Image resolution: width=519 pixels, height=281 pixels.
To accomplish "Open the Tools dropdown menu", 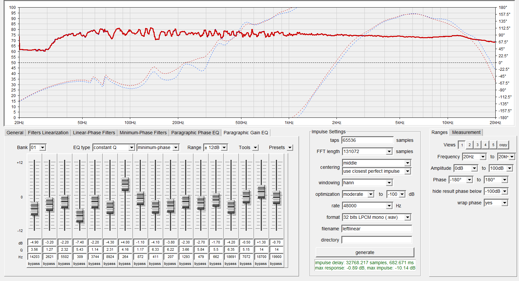I will click(256, 148).
